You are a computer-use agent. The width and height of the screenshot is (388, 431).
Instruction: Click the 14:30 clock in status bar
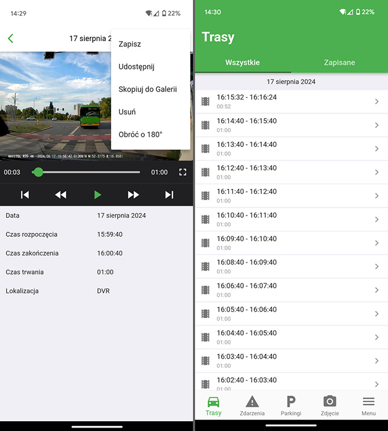[213, 12]
